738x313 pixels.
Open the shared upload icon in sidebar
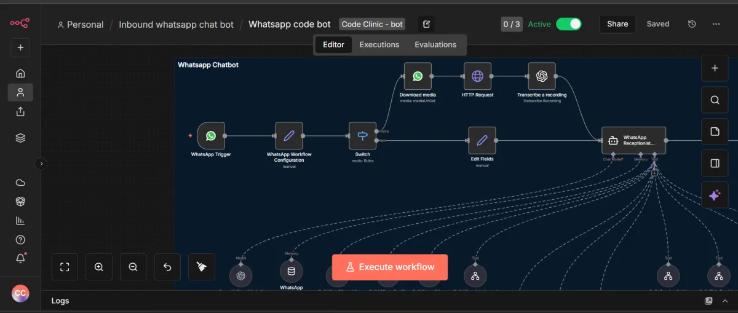20,111
